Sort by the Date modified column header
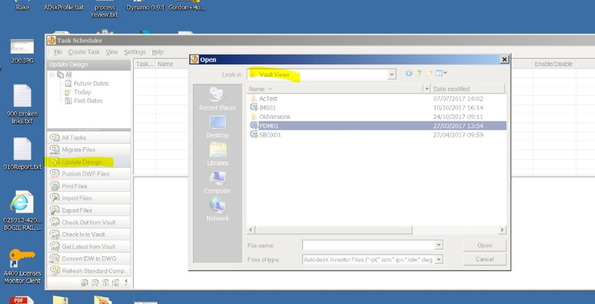The height and width of the screenshot is (304, 595). (469, 89)
